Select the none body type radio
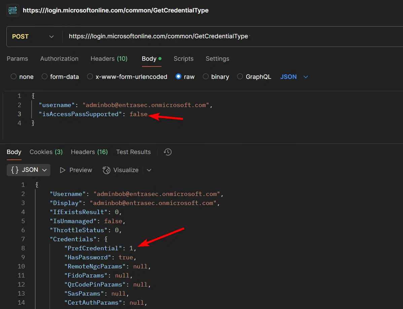The image size is (403, 309). (x=13, y=76)
